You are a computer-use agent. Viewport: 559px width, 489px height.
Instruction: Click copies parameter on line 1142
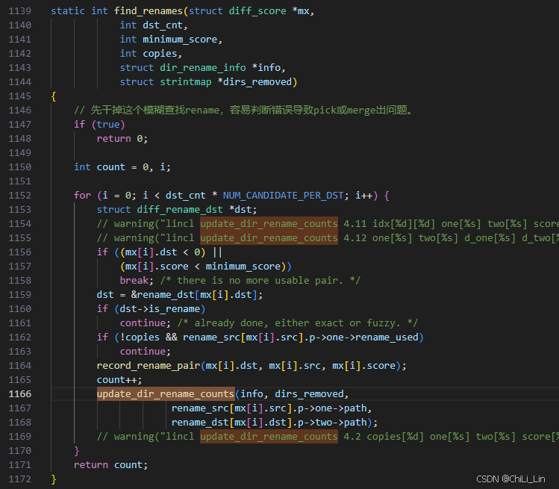[160, 54]
